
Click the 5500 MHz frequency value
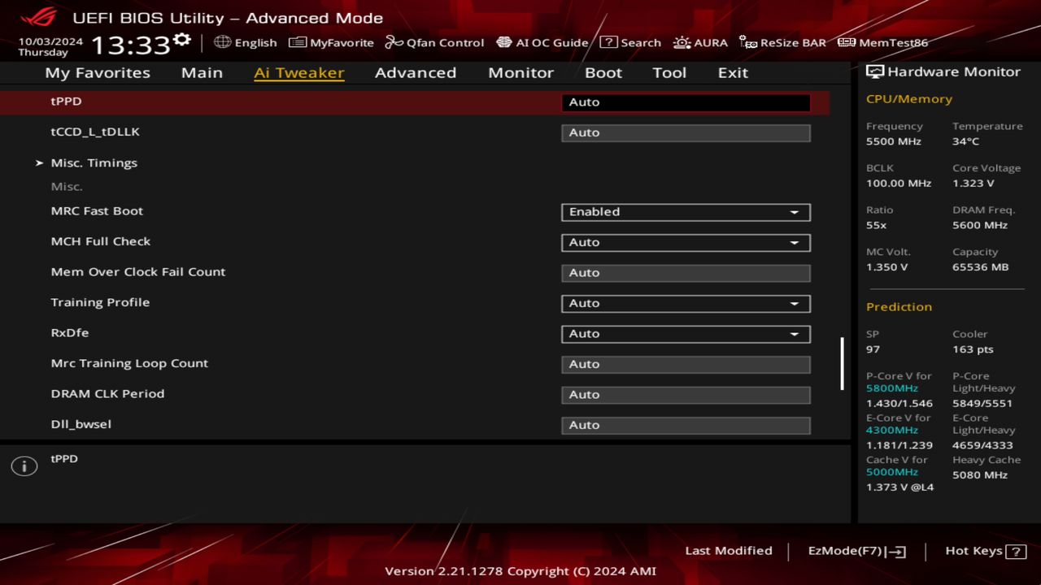(894, 141)
